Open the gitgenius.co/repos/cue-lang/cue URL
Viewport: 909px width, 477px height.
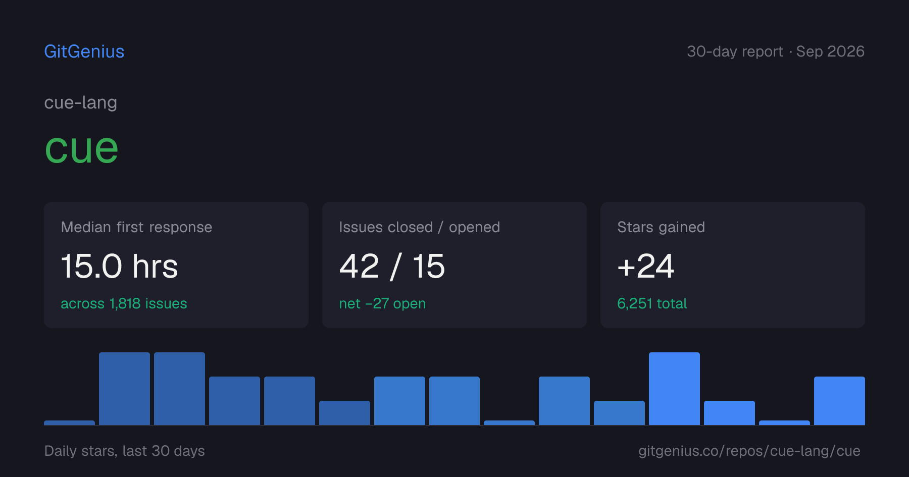(x=749, y=451)
